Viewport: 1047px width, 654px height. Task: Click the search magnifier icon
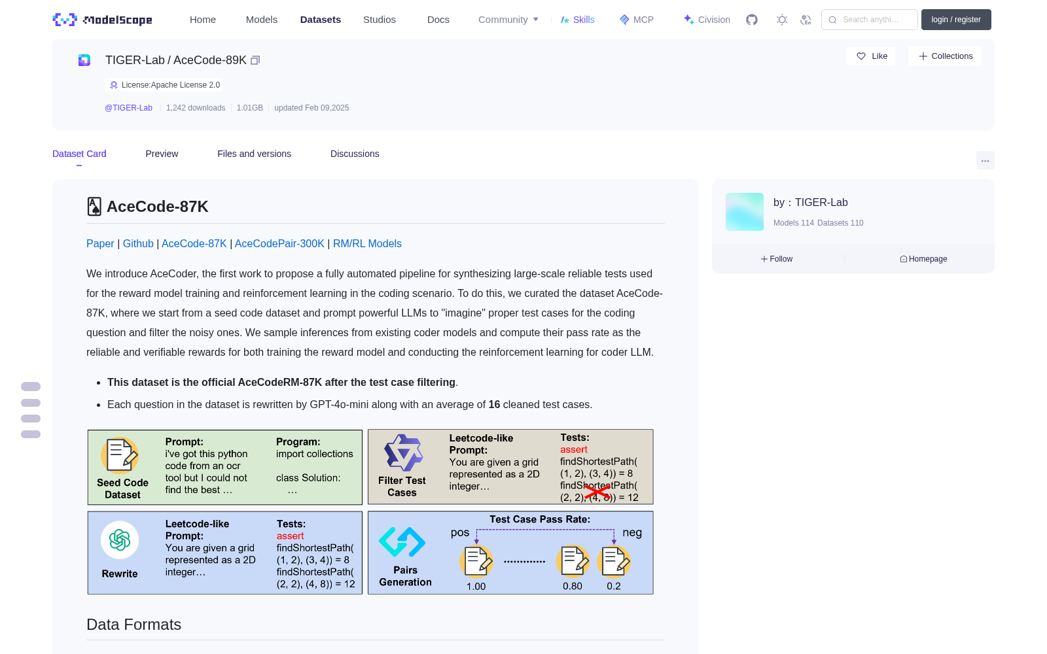coord(832,20)
